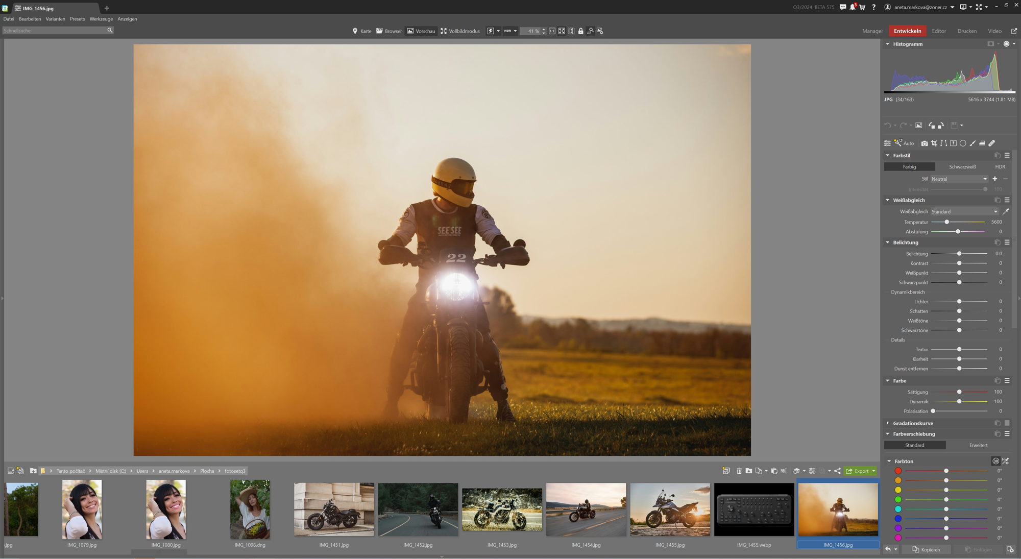This screenshot has height=559, width=1021.
Task: Set zoom to 1:1 view
Action: pos(552,31)
